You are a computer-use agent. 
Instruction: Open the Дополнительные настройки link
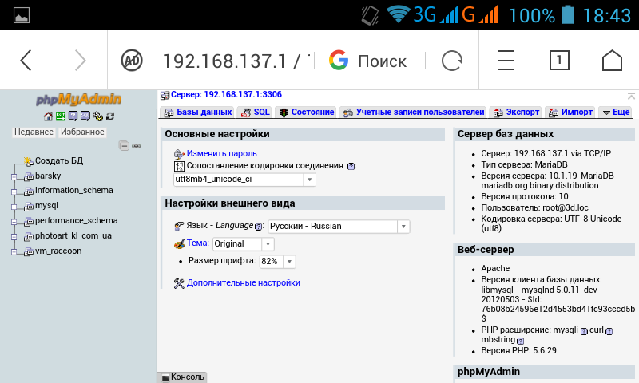244,282
